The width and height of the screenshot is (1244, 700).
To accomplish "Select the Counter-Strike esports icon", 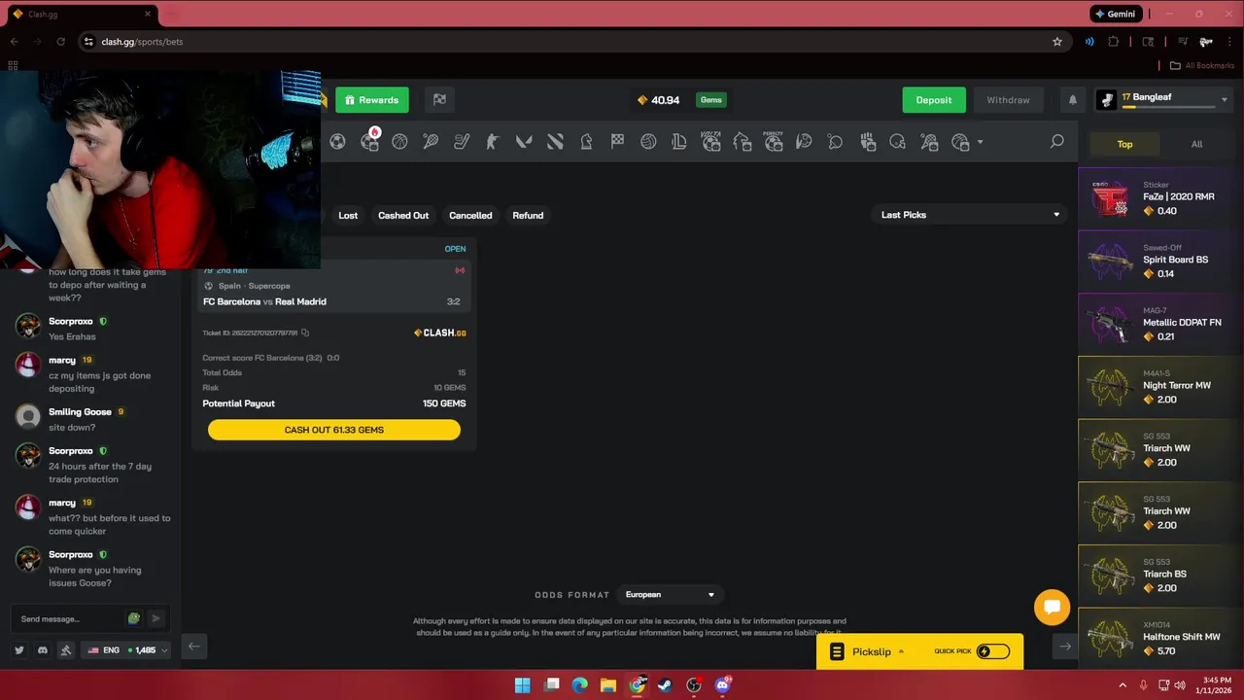I will 493,142.
